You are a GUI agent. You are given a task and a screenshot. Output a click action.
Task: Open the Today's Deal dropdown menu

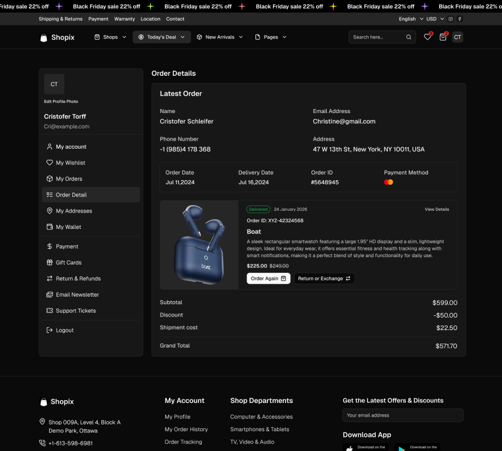(162, 37)
